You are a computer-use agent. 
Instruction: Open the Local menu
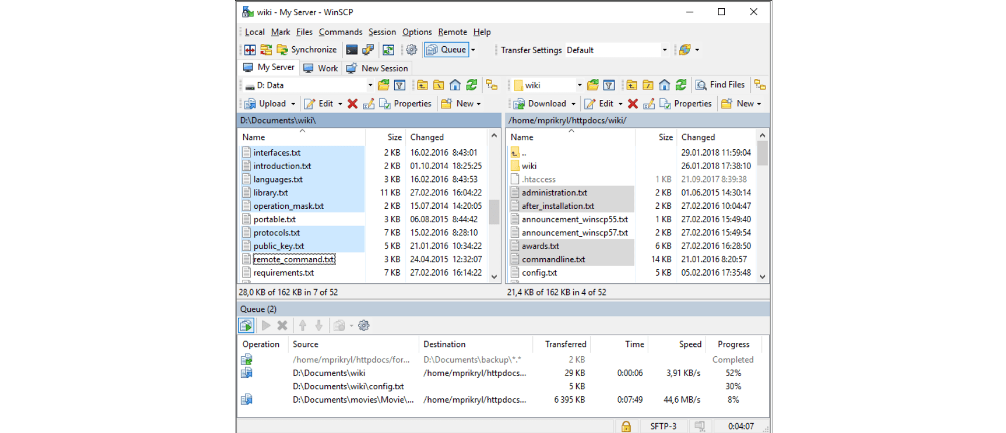click(255, 32)
